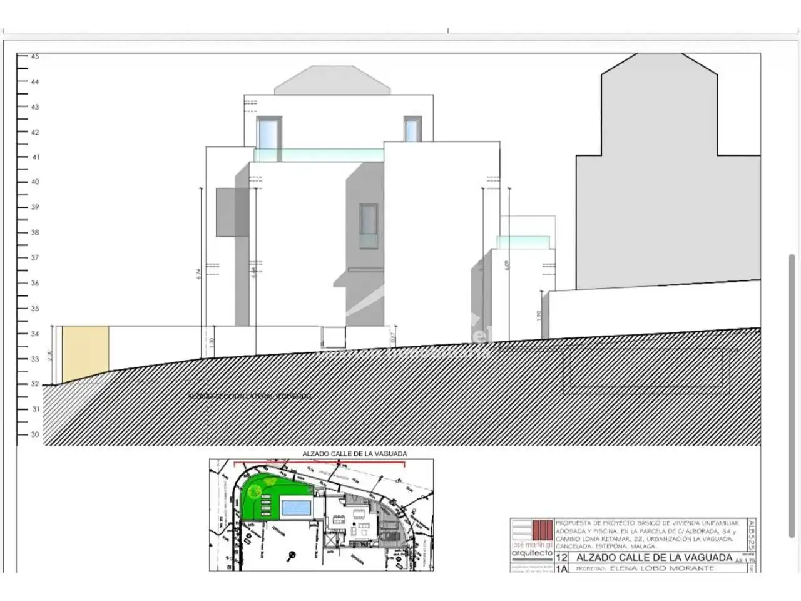Click elevation scale mark '32'
This screenshot has width=801, height=601.
pyautogui.click(x=35, y=384)
